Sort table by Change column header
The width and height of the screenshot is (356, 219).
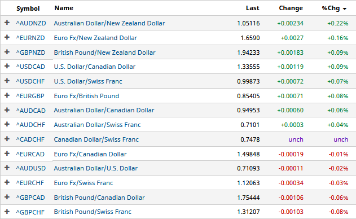[x=291, y=8]
